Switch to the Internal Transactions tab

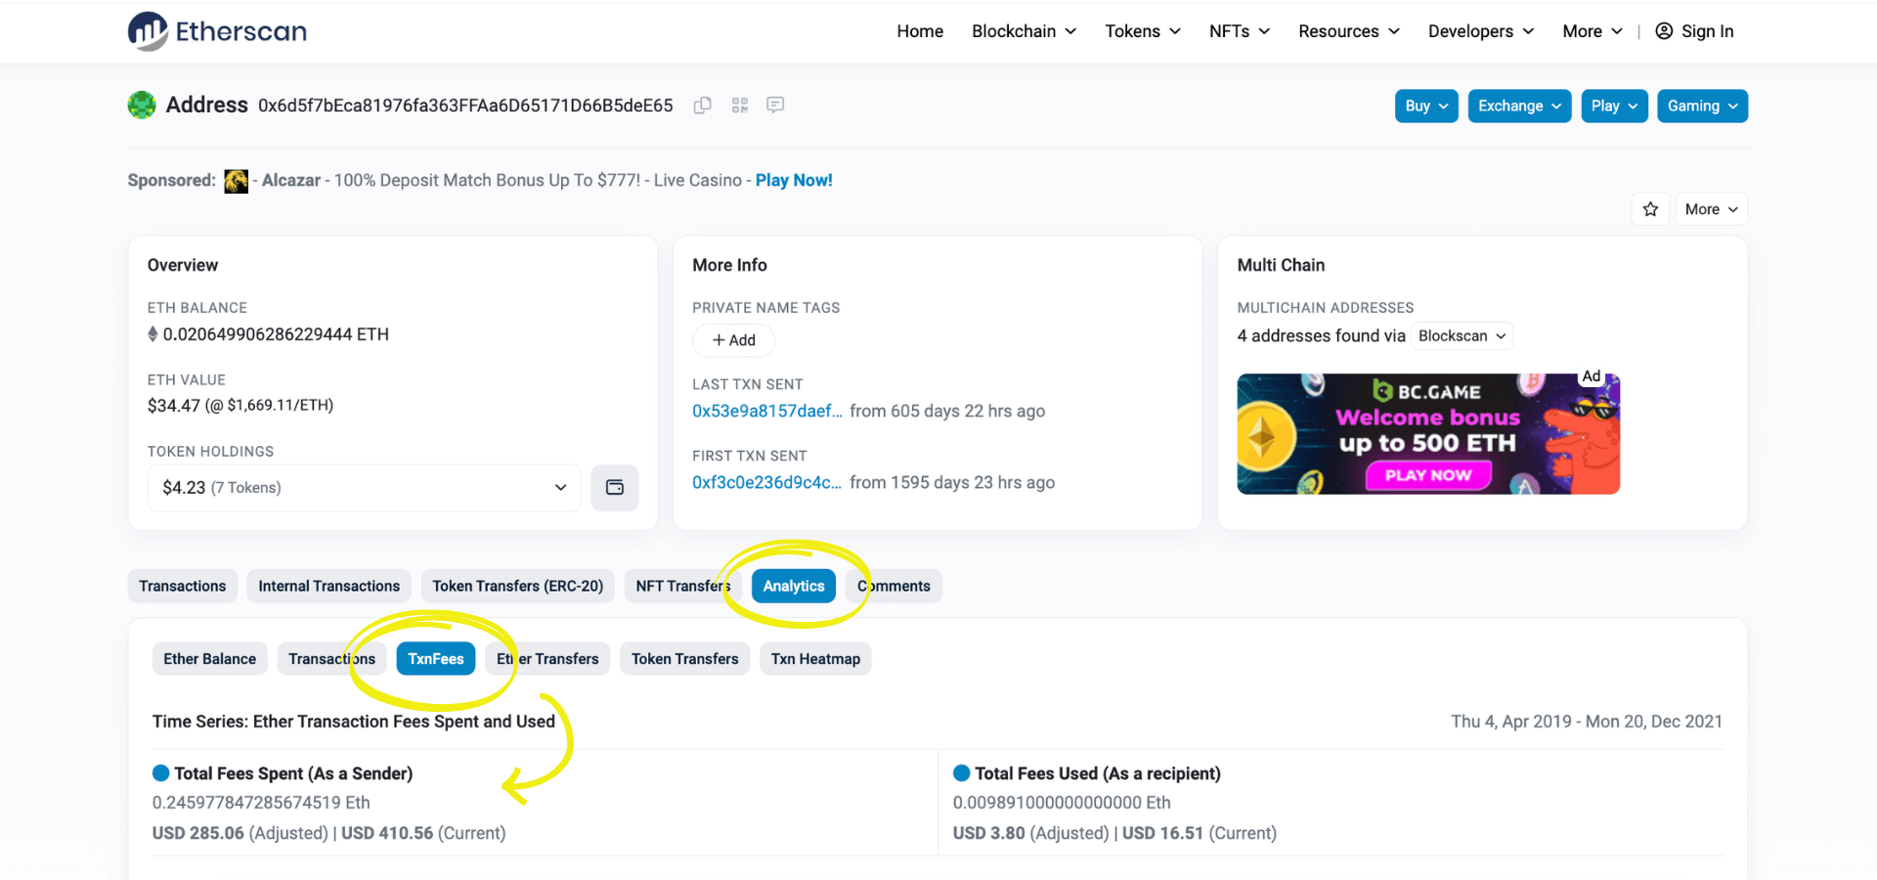328,586
